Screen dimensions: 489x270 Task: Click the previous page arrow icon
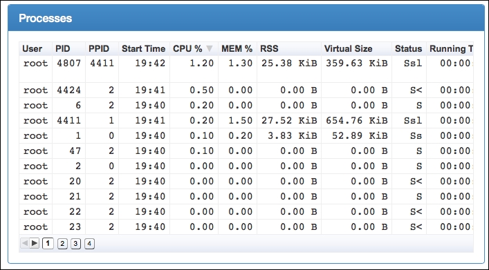(x=25, y=243)
